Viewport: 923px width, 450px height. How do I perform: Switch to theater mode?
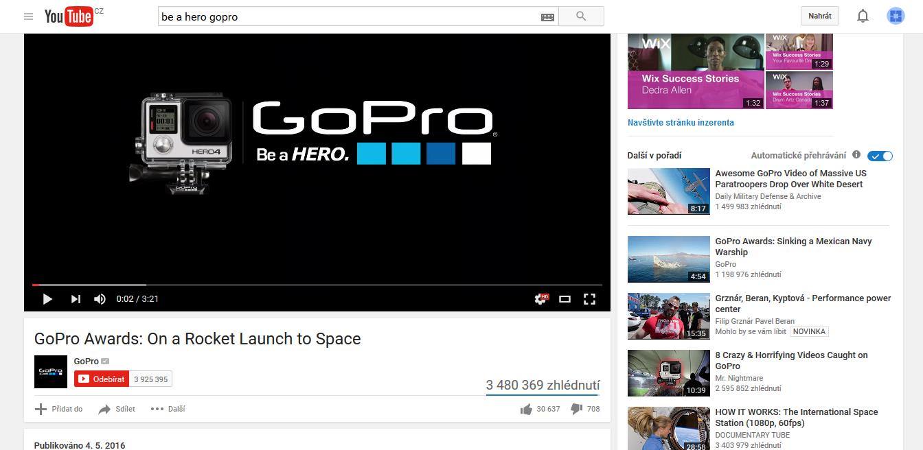[x=565, y=299]
